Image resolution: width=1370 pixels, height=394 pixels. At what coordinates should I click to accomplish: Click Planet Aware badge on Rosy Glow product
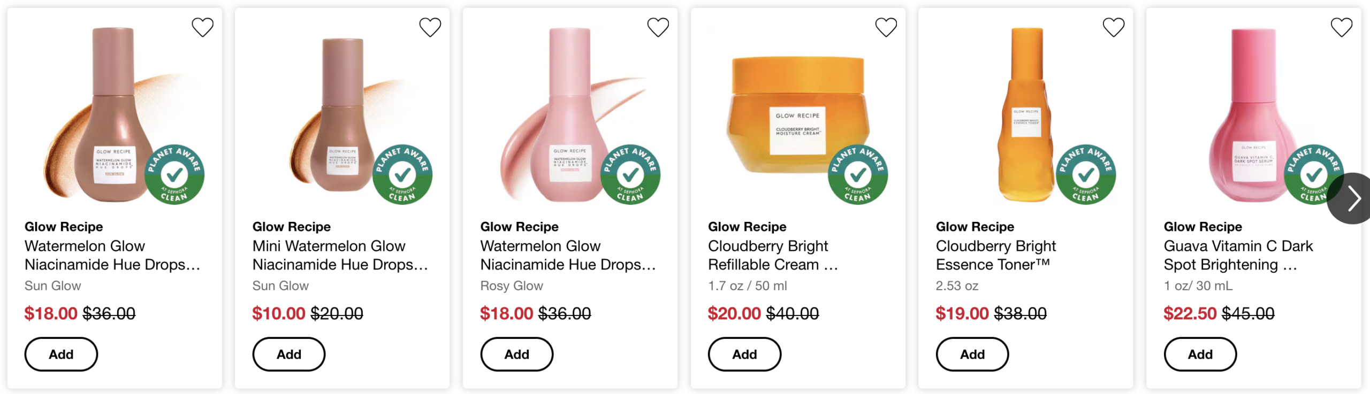pyautogui.click(x=630, y=175)
